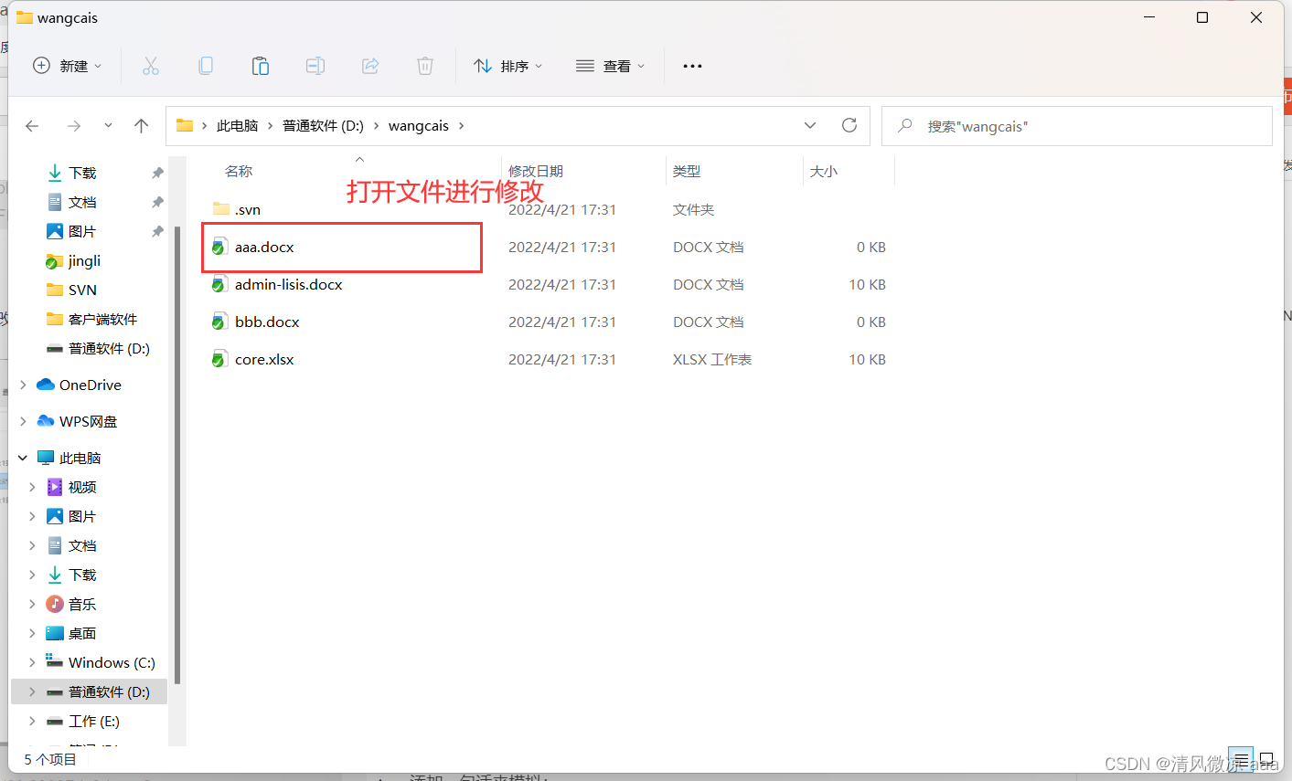Open 普通软件 (D:) in quick access

point(109,348)
